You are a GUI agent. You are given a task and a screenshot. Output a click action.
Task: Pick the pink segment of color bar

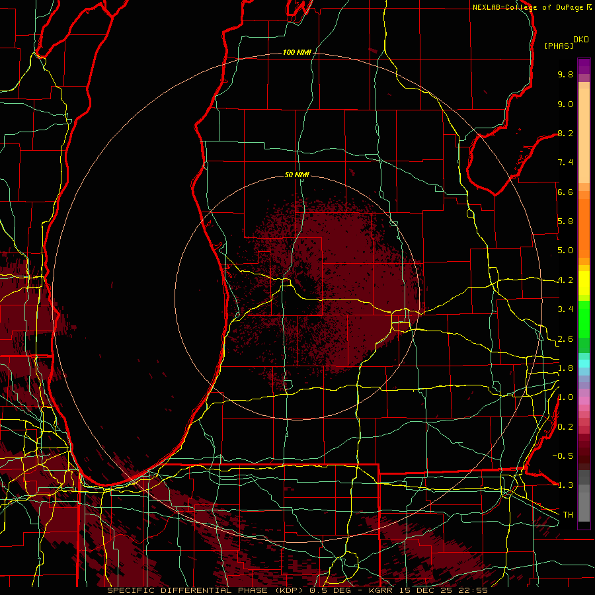tap(584, 401)
